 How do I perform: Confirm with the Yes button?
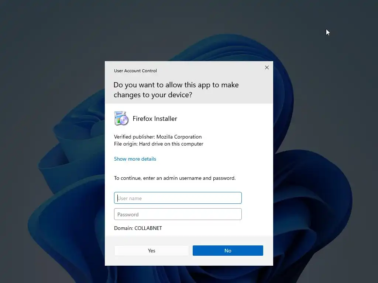(x=151, y=251)
